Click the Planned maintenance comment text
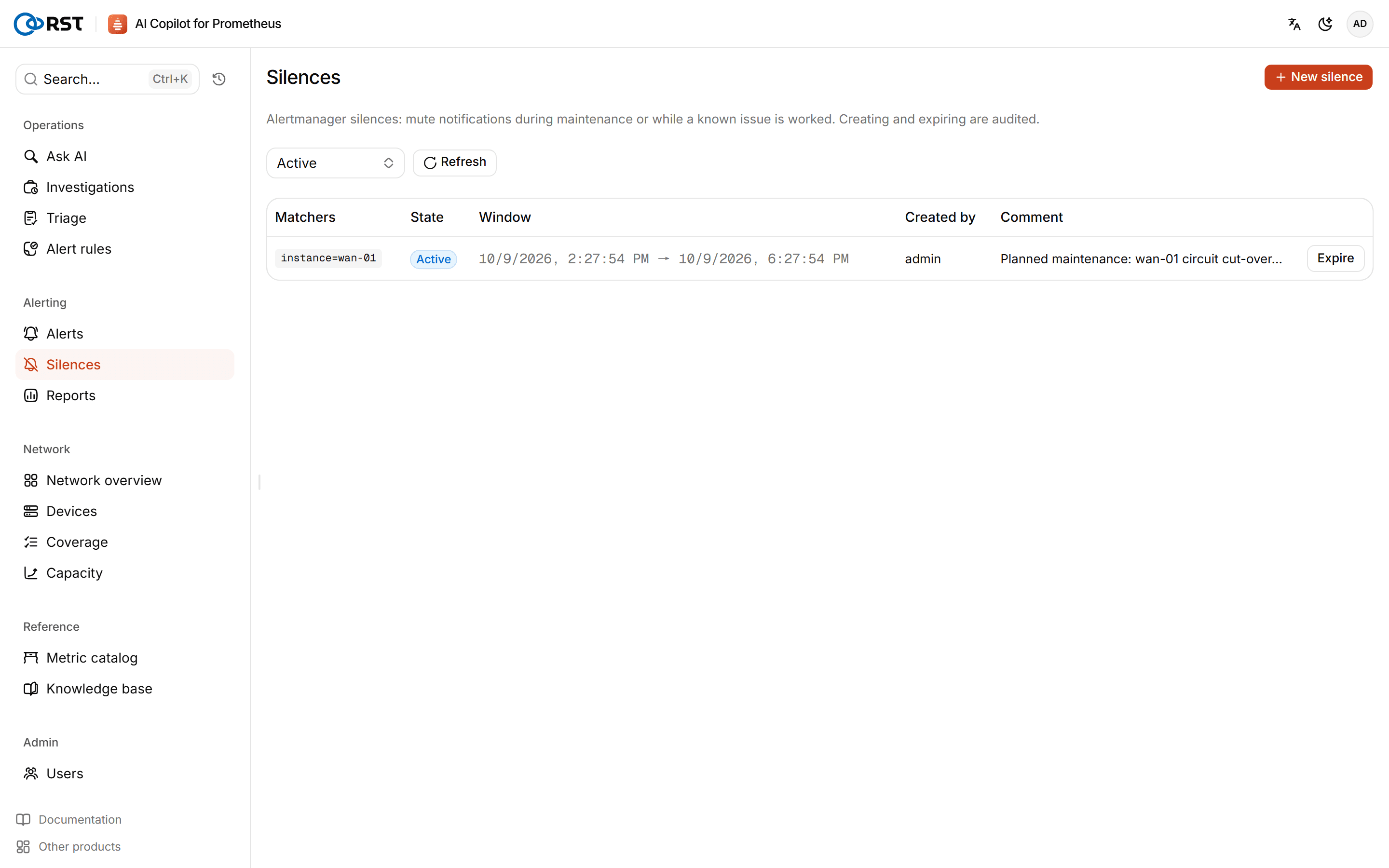 pyautogui.click(x=1141, y=259)
